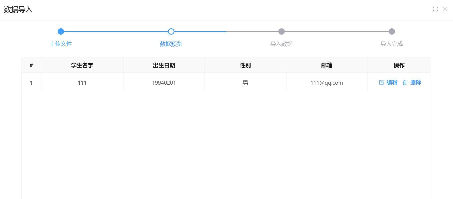Click the email cell 111@qq.com
The height and width of the screenshot is (199, 453).
[327, 83]
